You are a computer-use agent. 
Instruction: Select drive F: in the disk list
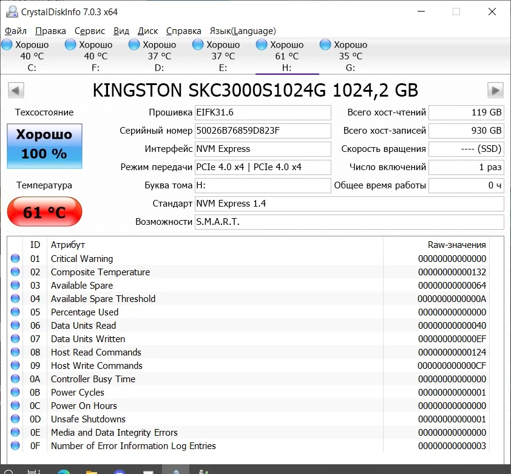pyautogui.click(x=95, y=56)
